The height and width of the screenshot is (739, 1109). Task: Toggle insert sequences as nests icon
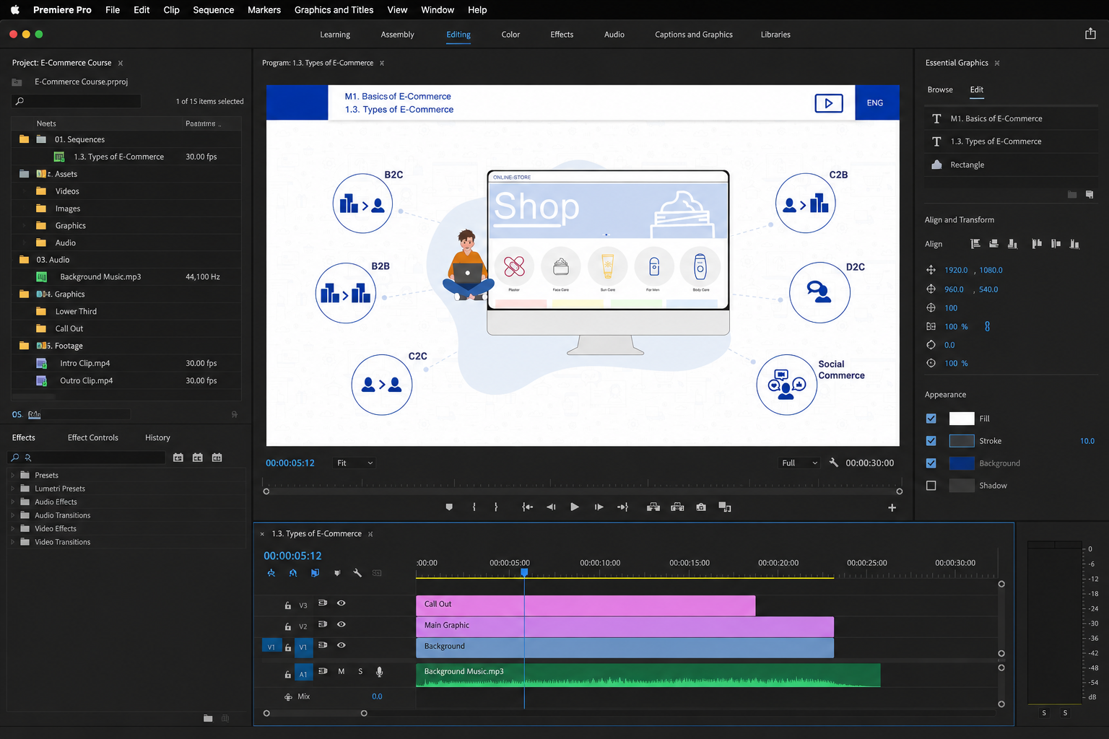coord(271,573)
